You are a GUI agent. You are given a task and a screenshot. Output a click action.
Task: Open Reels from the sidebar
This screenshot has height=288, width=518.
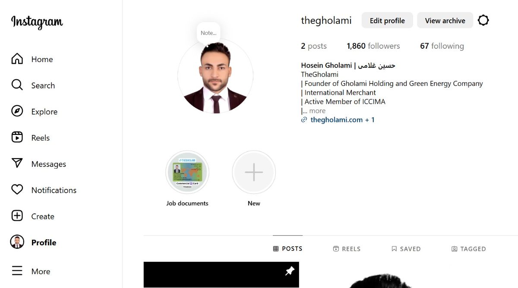pyautogui.click(x=17, y=138)
